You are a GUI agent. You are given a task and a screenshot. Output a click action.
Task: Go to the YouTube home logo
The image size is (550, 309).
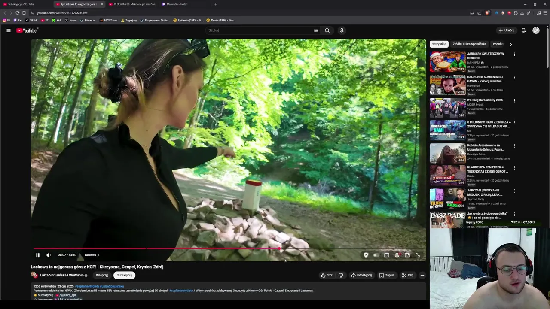[27, 30]
